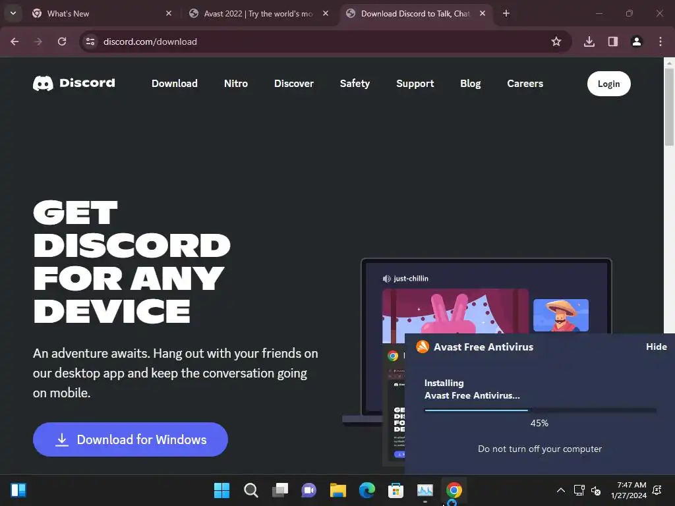This screenshot has width=675, height=506.
Task: Click Download for Windows button
Action: coord(131,439)
